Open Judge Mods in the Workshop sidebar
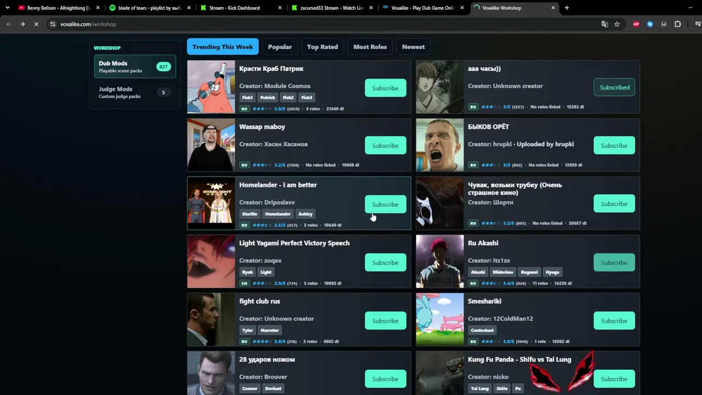702x395 pixels. pos(135,92)
